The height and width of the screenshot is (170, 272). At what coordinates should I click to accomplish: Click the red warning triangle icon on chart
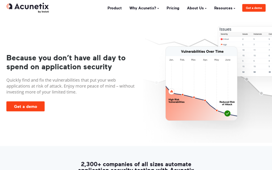172,91
